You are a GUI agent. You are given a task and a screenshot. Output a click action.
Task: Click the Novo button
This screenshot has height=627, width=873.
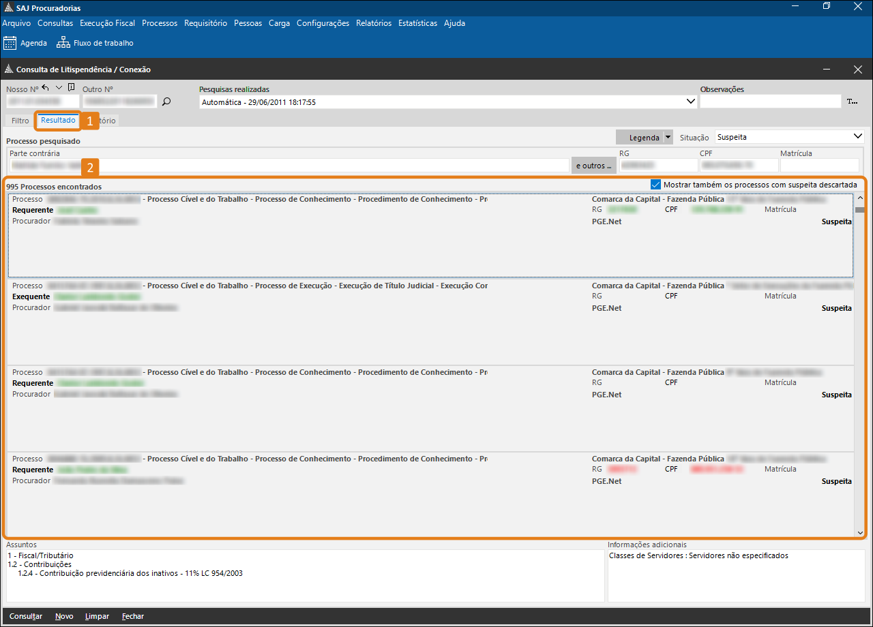[x=64, y=616]
